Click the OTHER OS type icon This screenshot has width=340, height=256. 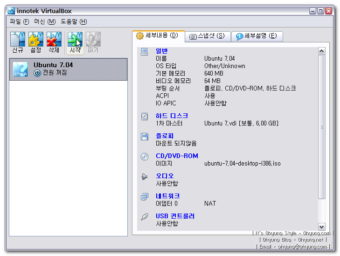click(x=21, y=69)
